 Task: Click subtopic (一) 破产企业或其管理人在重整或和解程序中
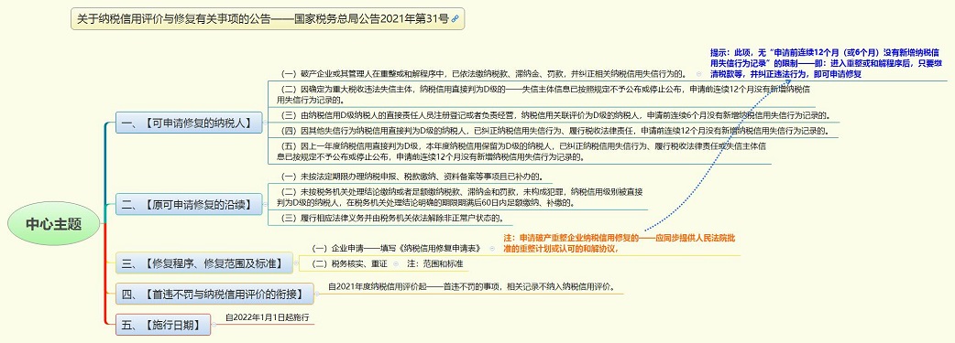[x=485, y=73]
